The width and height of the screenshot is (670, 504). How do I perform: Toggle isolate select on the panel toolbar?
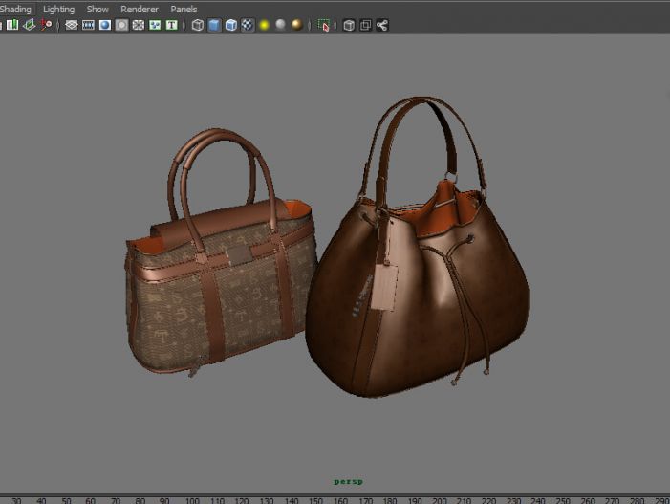325,26
